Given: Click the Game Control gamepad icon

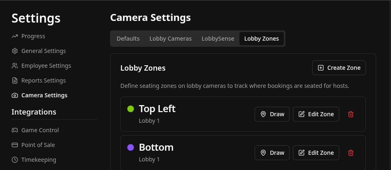Looking at the screenshot, I should (x=15, y=130).
